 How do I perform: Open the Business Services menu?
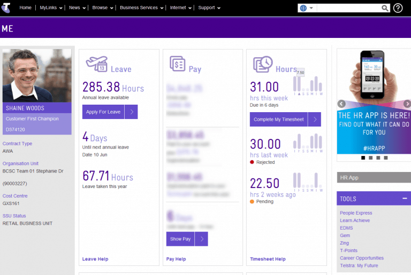click(141, 8)
